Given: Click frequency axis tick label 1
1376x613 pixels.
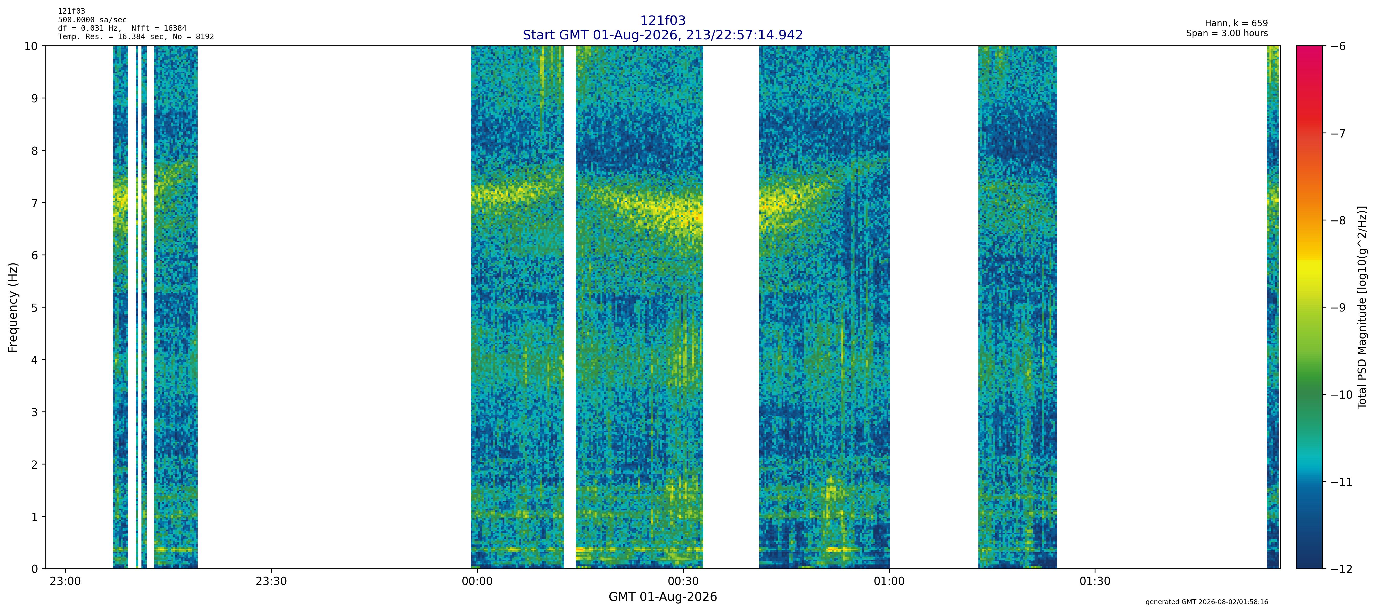Looking at the screenshot, I should click(x=35, y=517).
